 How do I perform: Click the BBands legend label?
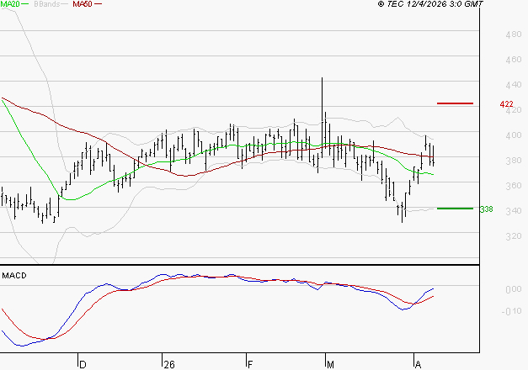coord(47,4)
